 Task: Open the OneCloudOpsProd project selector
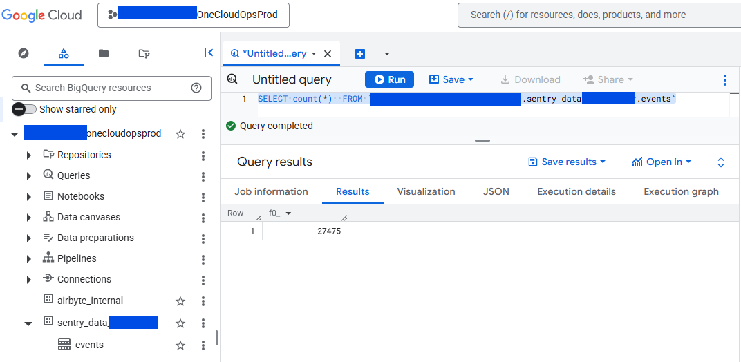point(194,15)
